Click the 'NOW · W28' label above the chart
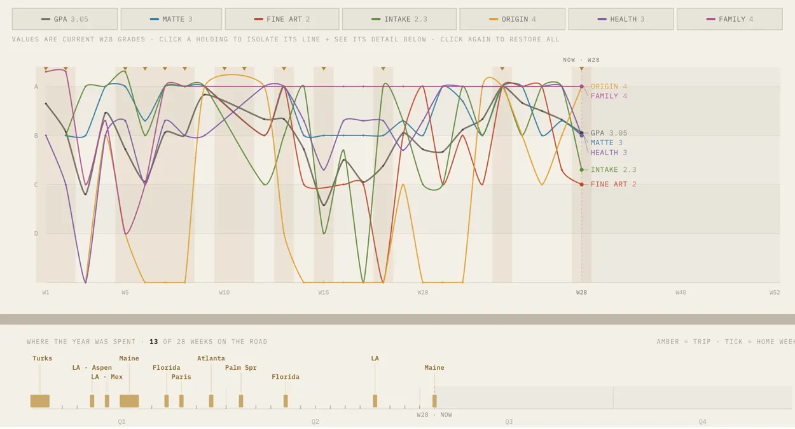Viewport: 795px width, 429px height. click(x=581, y=60)
